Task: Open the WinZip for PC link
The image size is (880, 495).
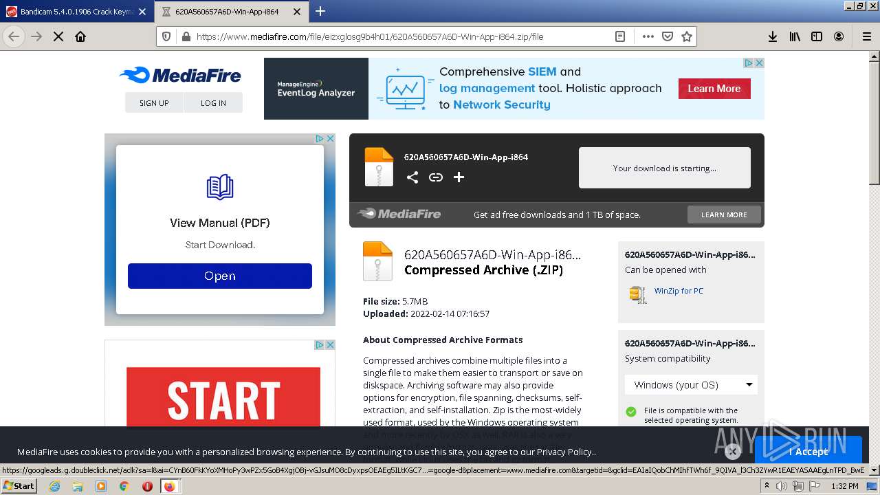Action: tap(679, 291)
